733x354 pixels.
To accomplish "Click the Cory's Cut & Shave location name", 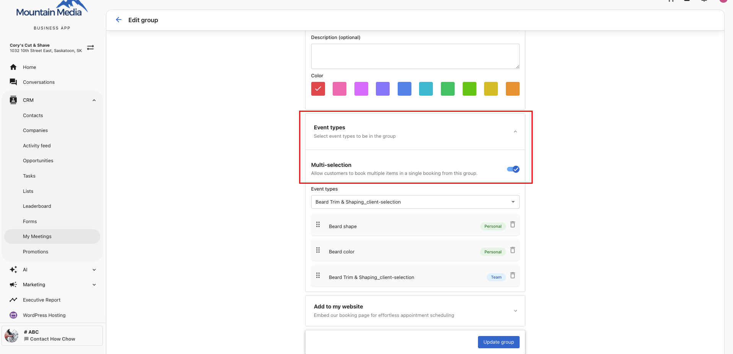I will tap(30, 45).
